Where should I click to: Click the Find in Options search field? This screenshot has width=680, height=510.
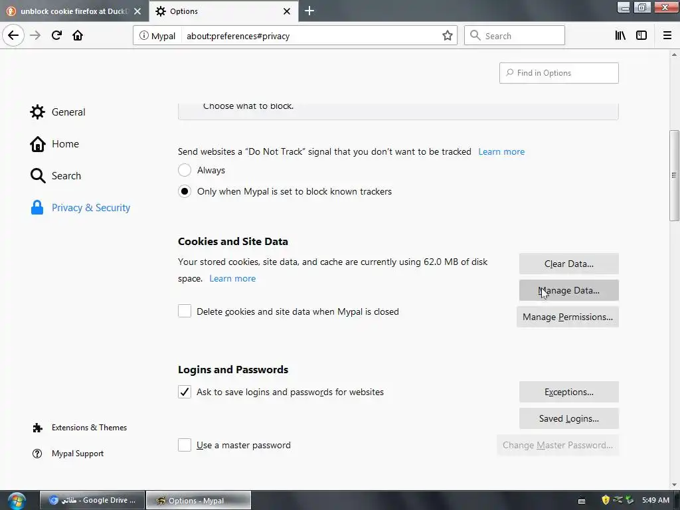tap(558, 73)
